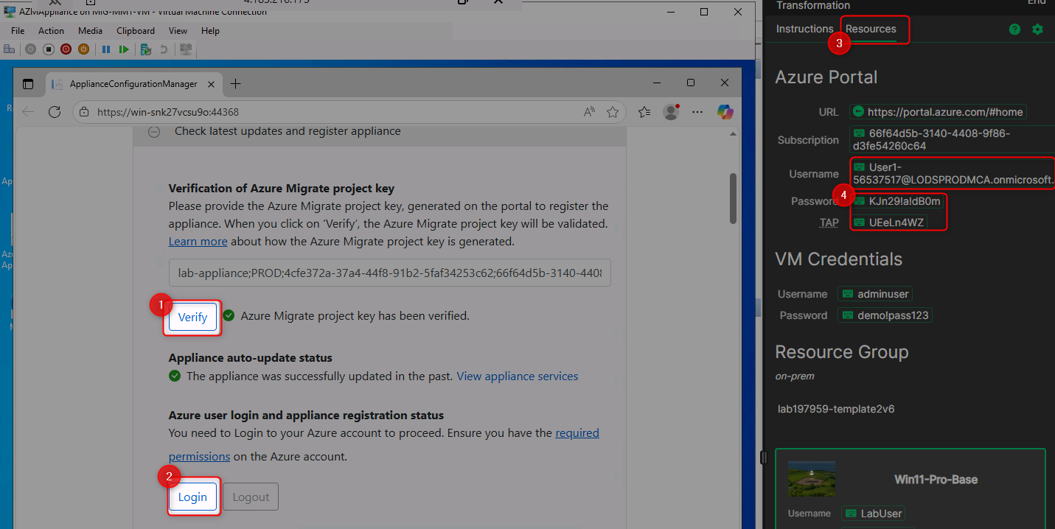
Task: Click the Verify button
Action: click(193, 318)
